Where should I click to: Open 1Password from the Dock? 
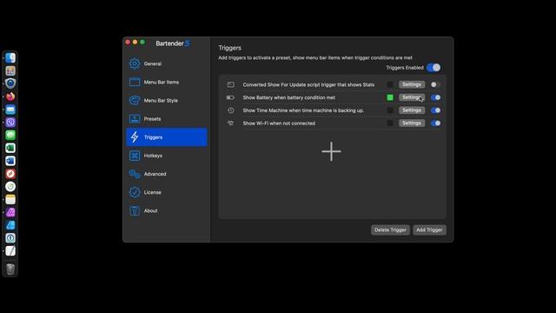pos(10,237)
